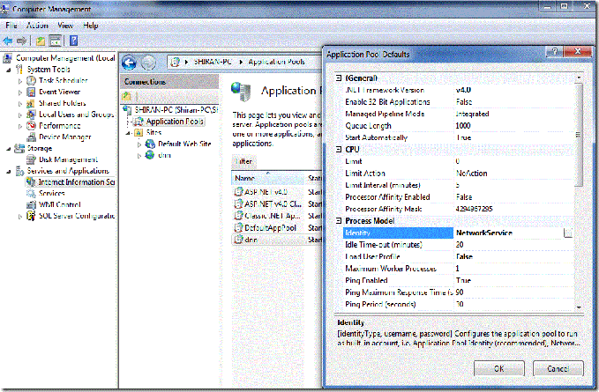
Task: Click the Name column header
Action: coord(267,178)
